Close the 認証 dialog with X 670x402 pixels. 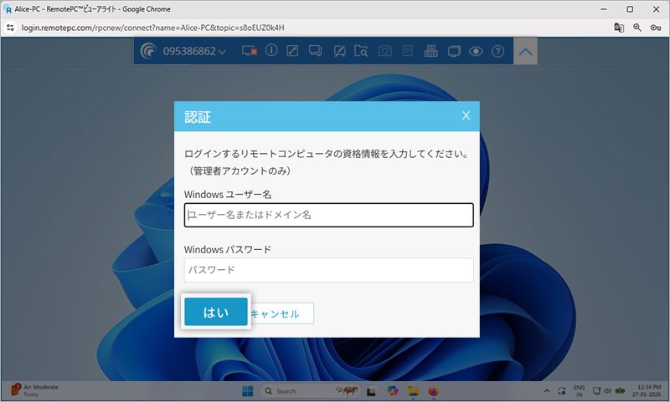click(466, 115)
